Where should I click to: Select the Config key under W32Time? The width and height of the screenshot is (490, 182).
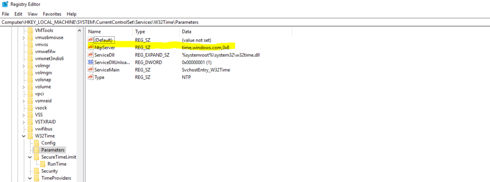pyautogui.click(x=48, y=143)
